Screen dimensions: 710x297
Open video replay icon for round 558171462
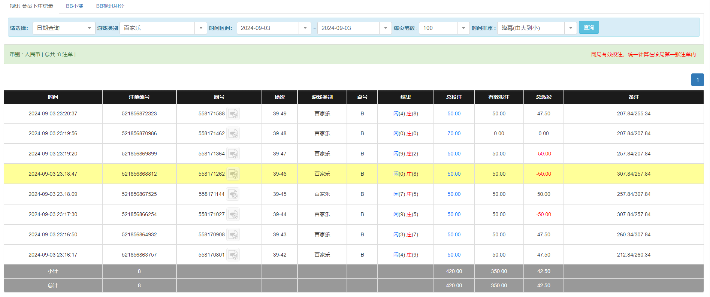233,133
